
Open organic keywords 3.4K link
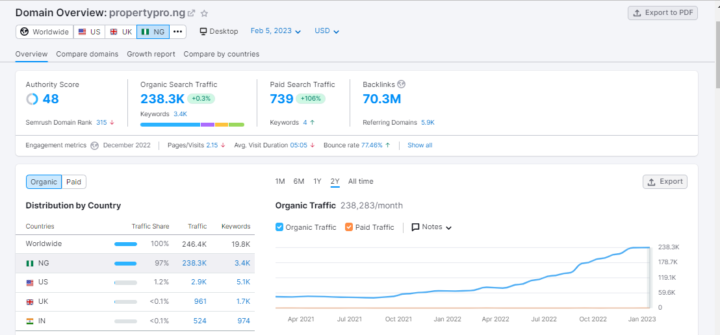pos(180,114)
